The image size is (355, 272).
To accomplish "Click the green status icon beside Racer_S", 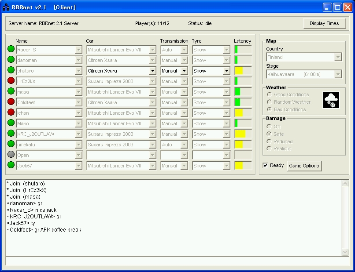I will point(11,49).
